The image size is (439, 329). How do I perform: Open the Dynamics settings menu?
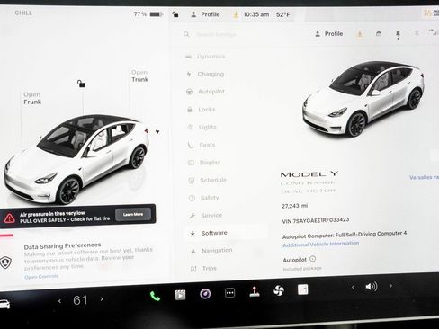[x=205, y=57]
